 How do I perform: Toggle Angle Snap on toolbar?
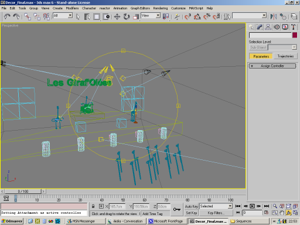click(197, 16)
